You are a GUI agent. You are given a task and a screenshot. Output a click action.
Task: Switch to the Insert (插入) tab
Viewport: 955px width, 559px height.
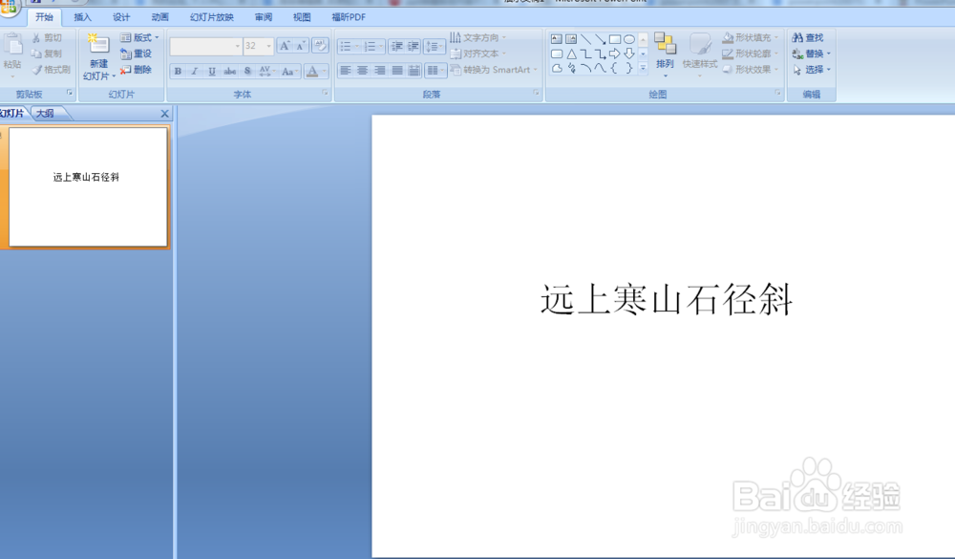click(82, 17)
